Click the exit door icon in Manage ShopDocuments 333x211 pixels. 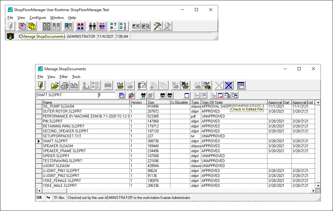(41, 85)
